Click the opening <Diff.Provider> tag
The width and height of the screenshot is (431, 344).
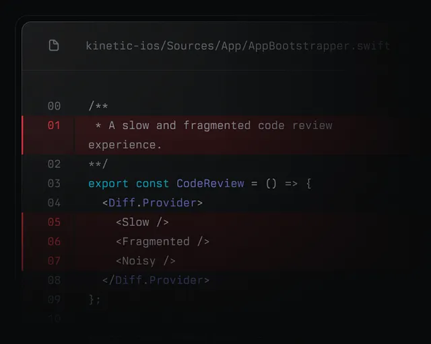pyautogui.click(x=152, y=203)
